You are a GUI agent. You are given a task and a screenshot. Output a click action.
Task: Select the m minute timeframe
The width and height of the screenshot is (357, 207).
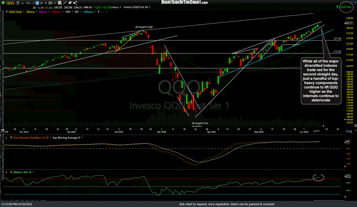(x=22, y=3)
